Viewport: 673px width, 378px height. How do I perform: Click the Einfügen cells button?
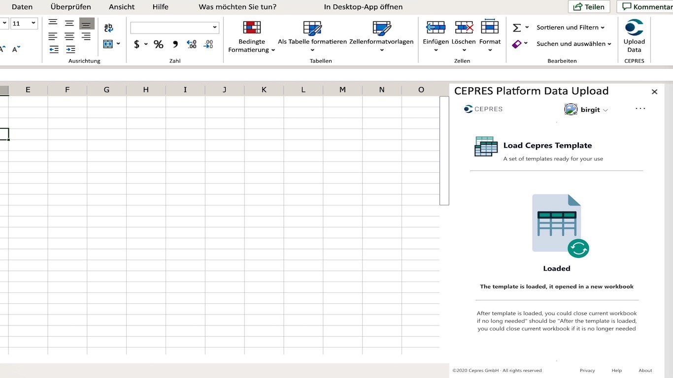coord(436,36)
